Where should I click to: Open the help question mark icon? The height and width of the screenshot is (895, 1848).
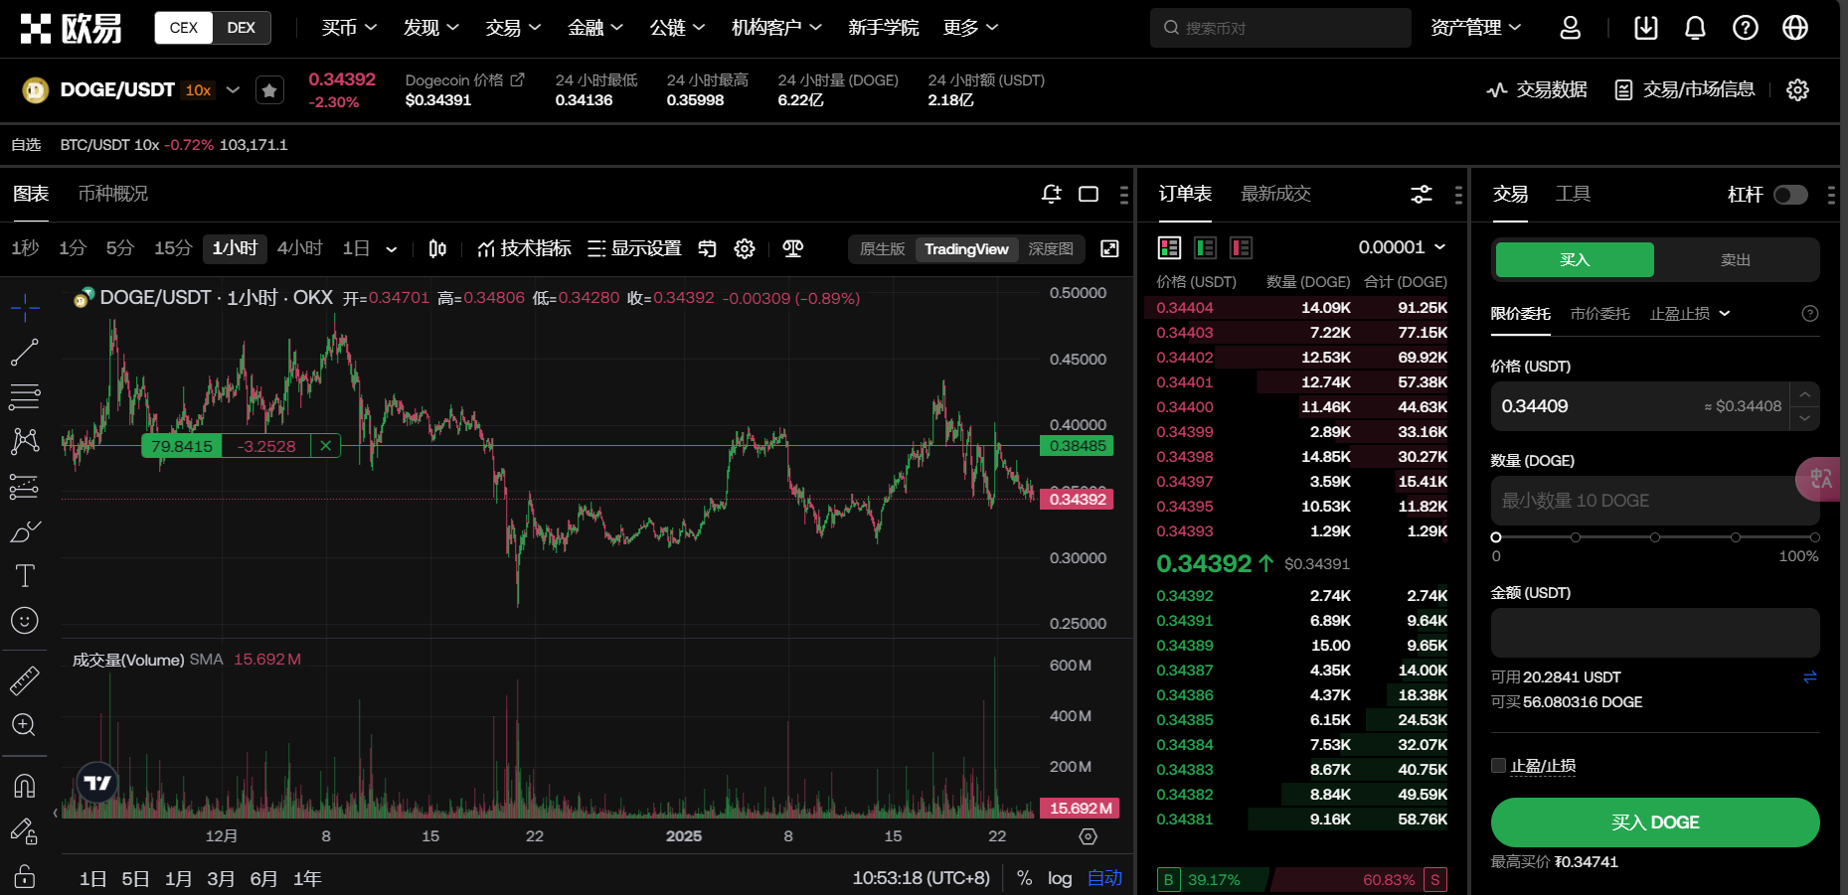point(1746,28)
